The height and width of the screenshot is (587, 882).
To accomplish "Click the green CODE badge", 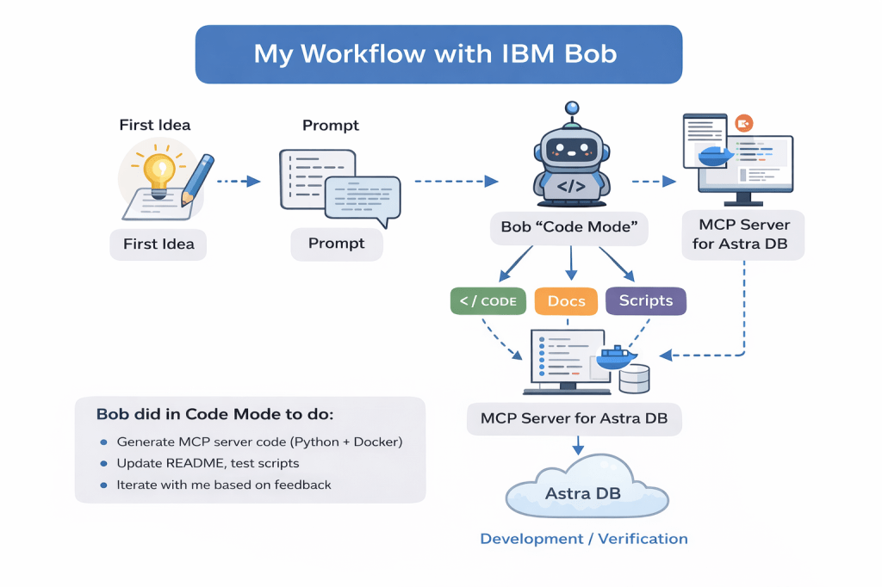I will tap(488, 301).
